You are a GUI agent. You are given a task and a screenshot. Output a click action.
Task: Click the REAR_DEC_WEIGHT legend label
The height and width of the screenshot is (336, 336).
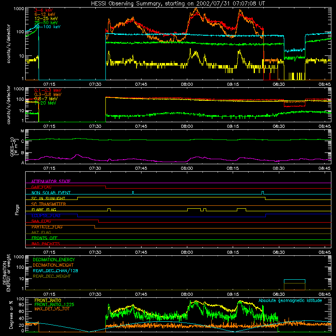pyautogui.click(x=52, y=276)
